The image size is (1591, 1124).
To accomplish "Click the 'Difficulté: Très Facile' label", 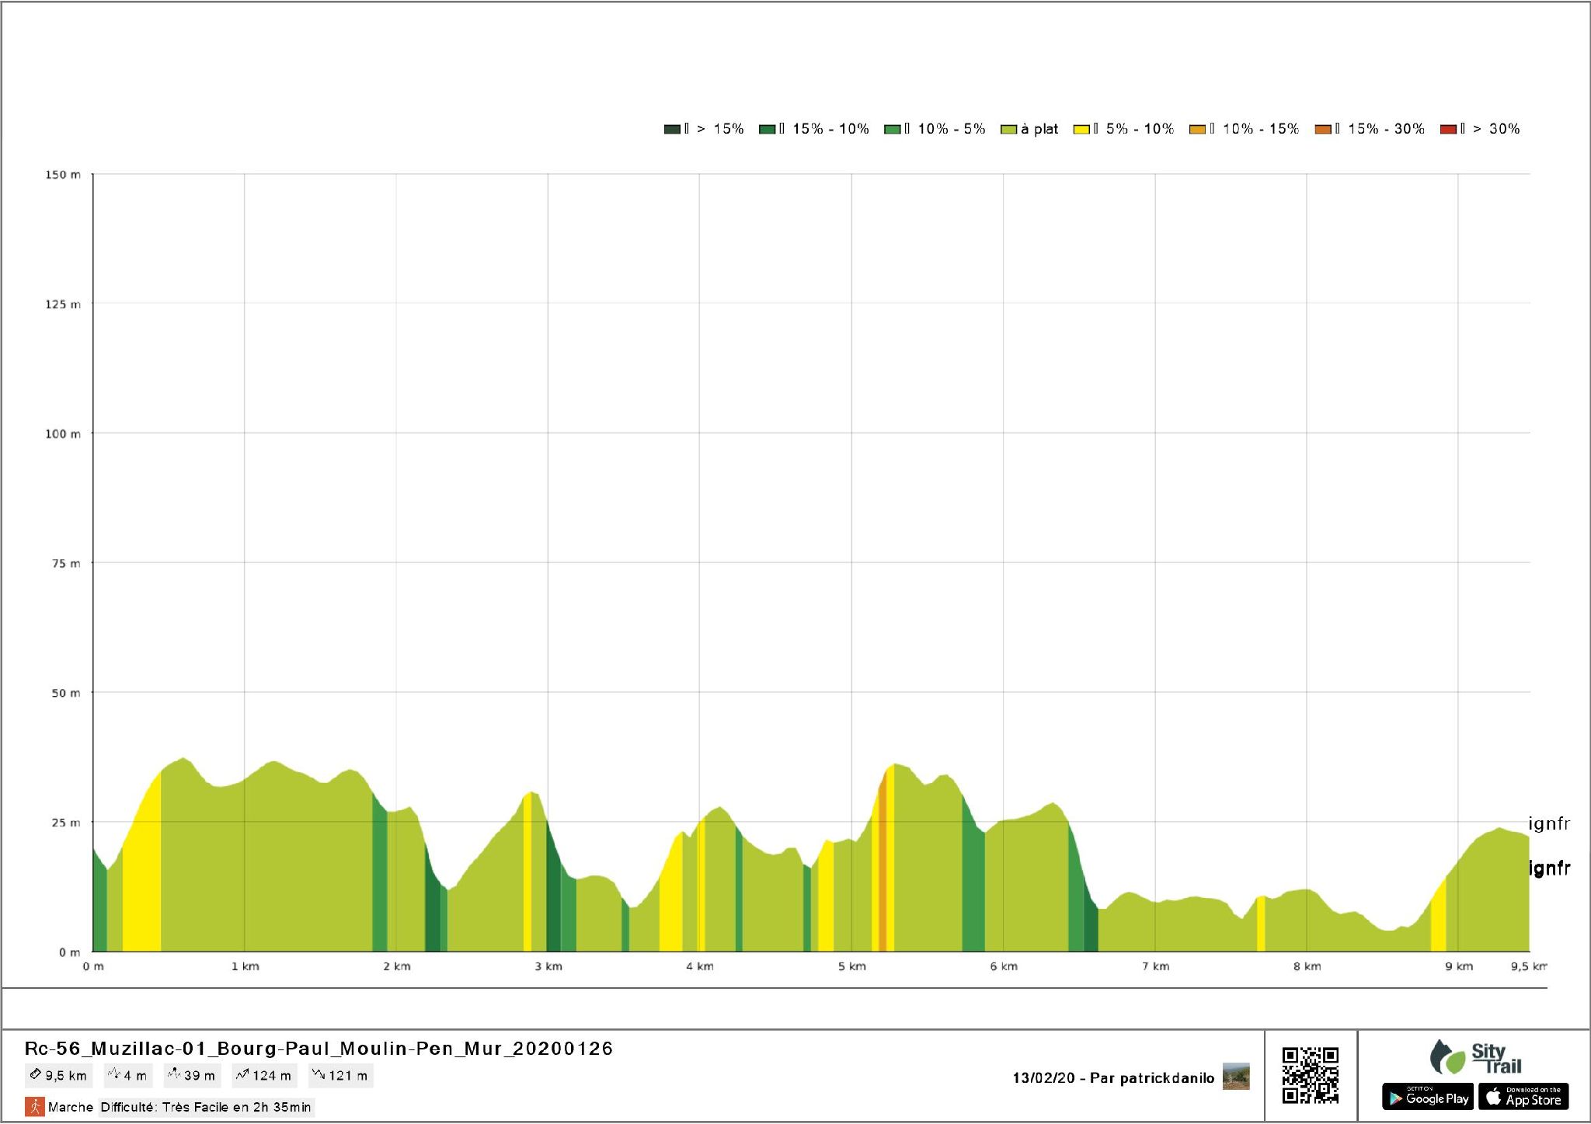I will pos(206,1107).
